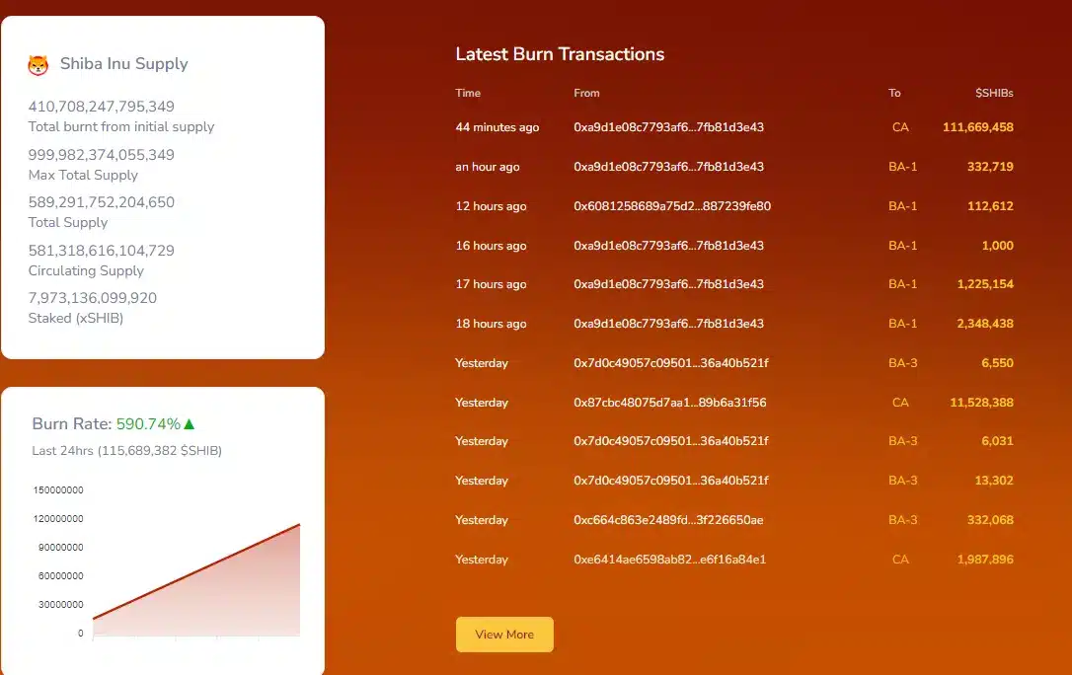Click the $SHIBs column header
Screen dimensions: 1072x675
click(x=994, y=93)
